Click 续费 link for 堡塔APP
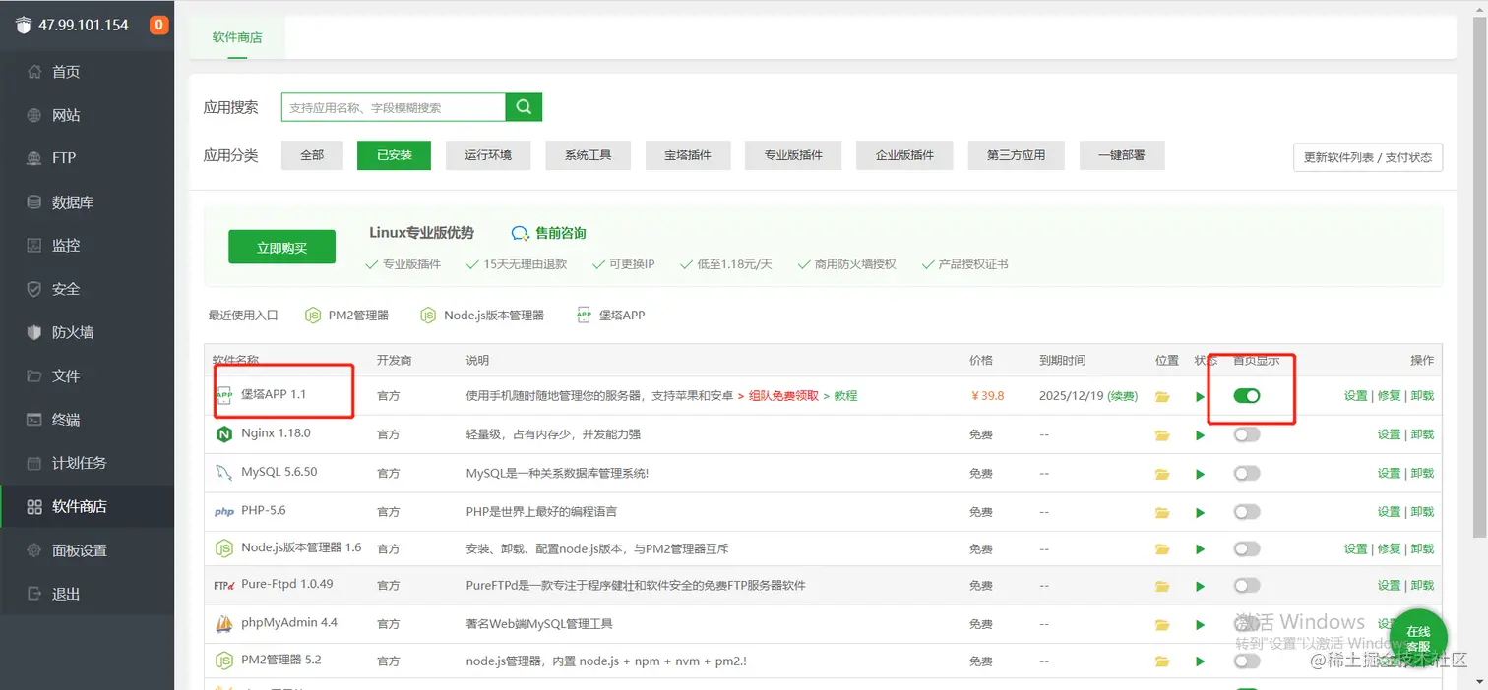 (1122, 396)
